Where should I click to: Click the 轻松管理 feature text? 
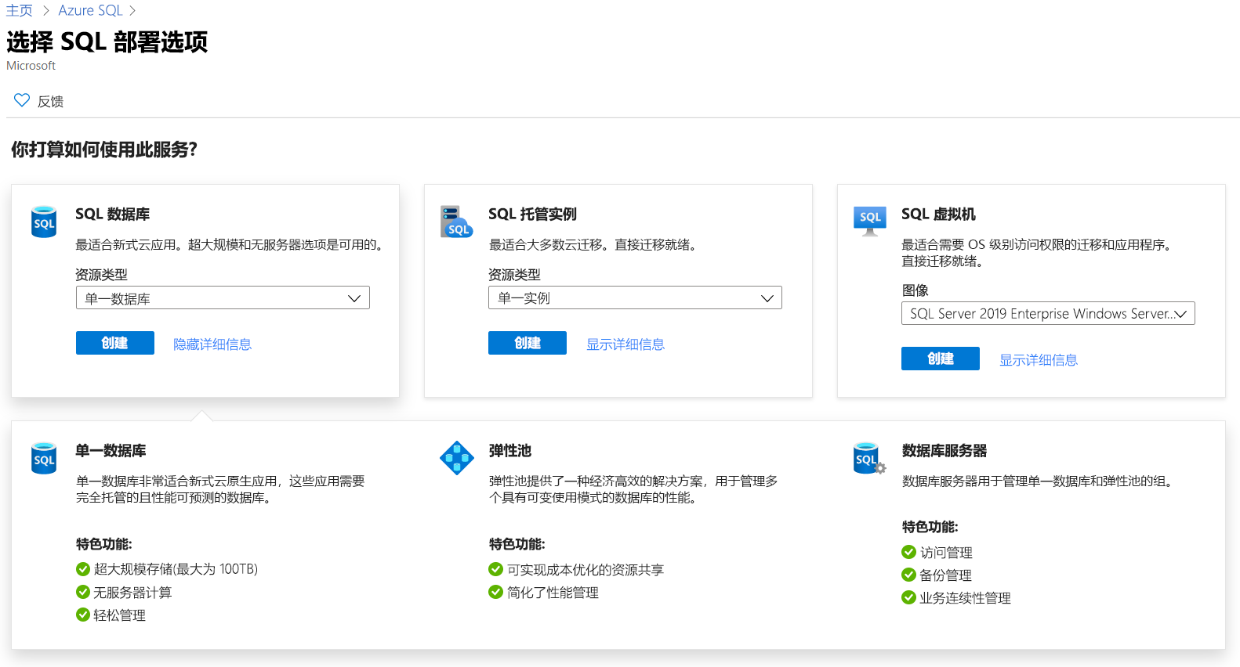119,615
